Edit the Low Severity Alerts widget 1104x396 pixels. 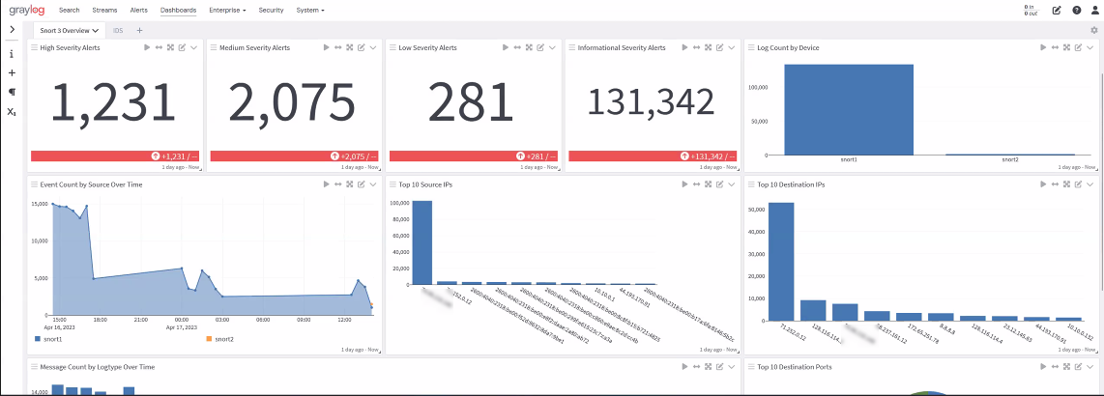click(540, 47)
